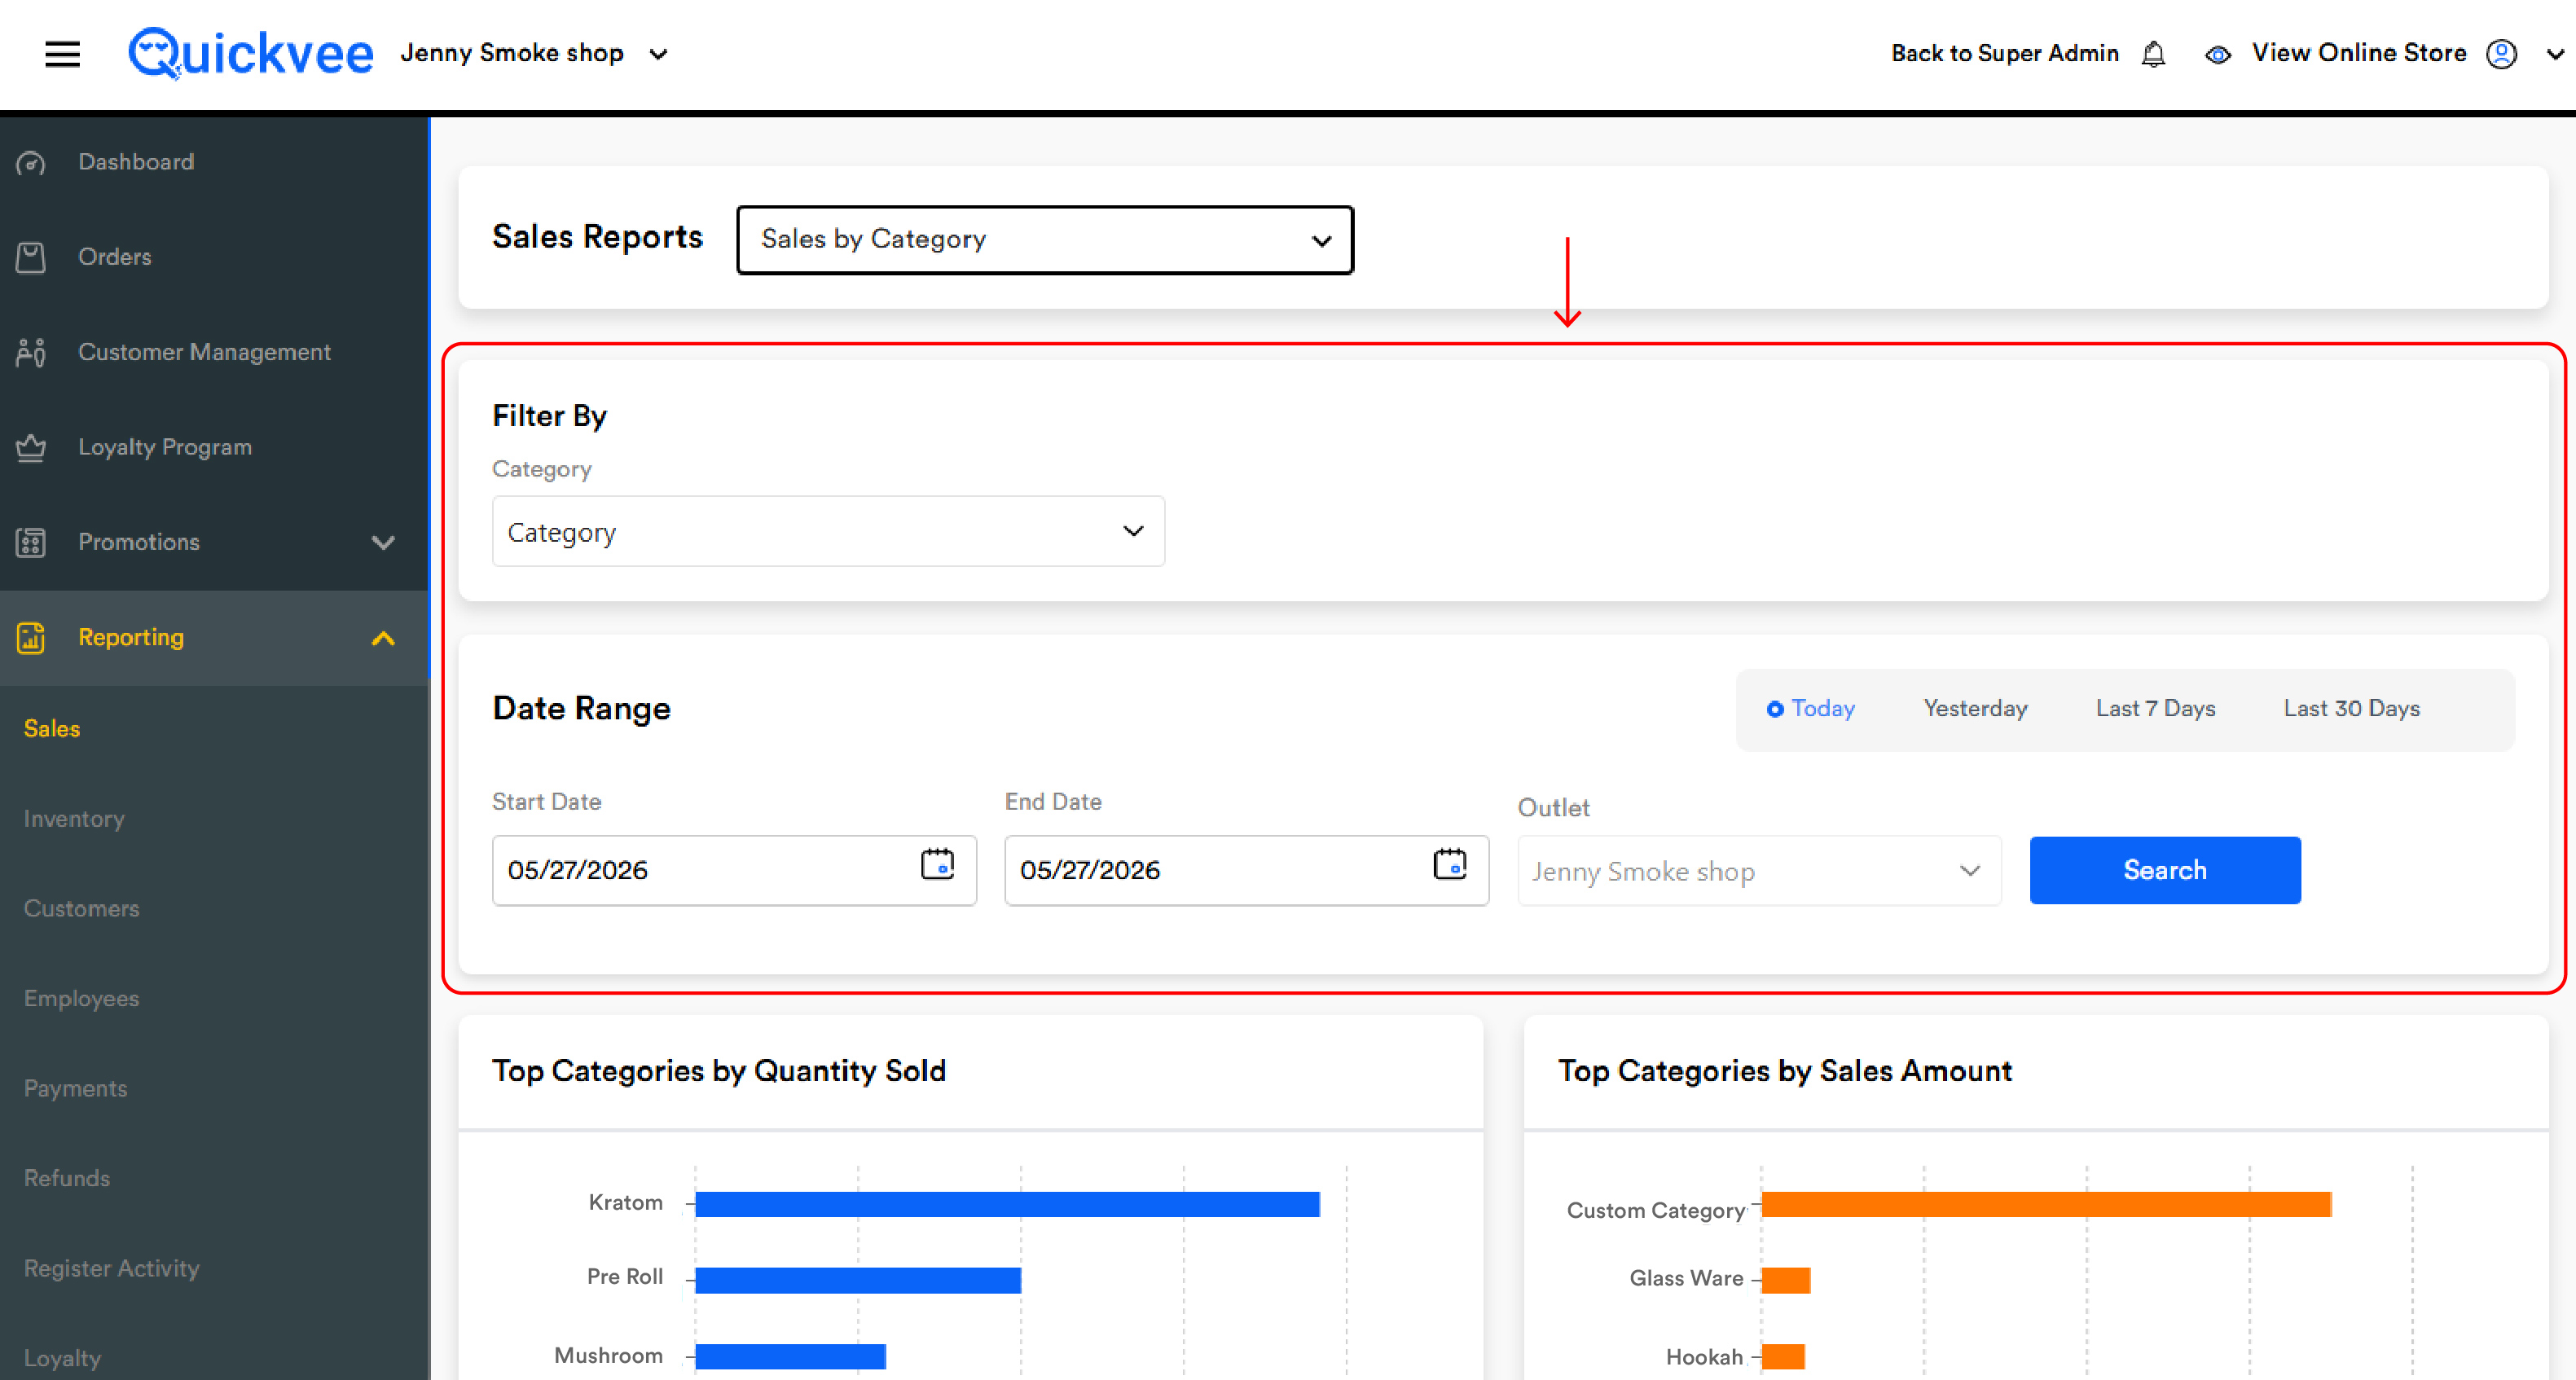Open the hamburger menu icon
Image resolution: width=2576 pixels, height=1380 pixels.
[62, 54]
